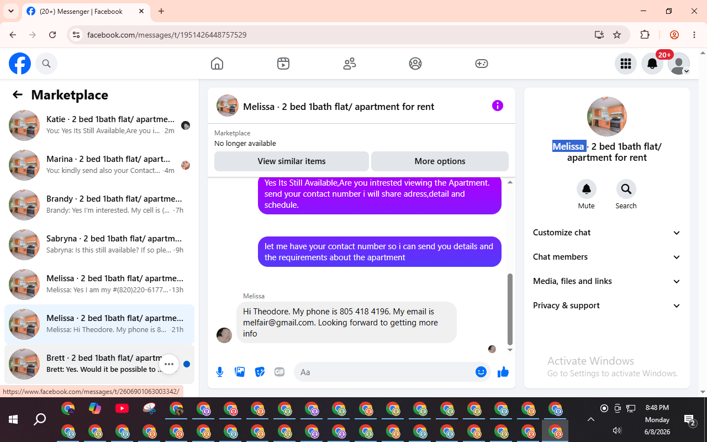Click the attach photo icon in composer
The height and width of the screenshot is (442, 707).
click(240, 372)
